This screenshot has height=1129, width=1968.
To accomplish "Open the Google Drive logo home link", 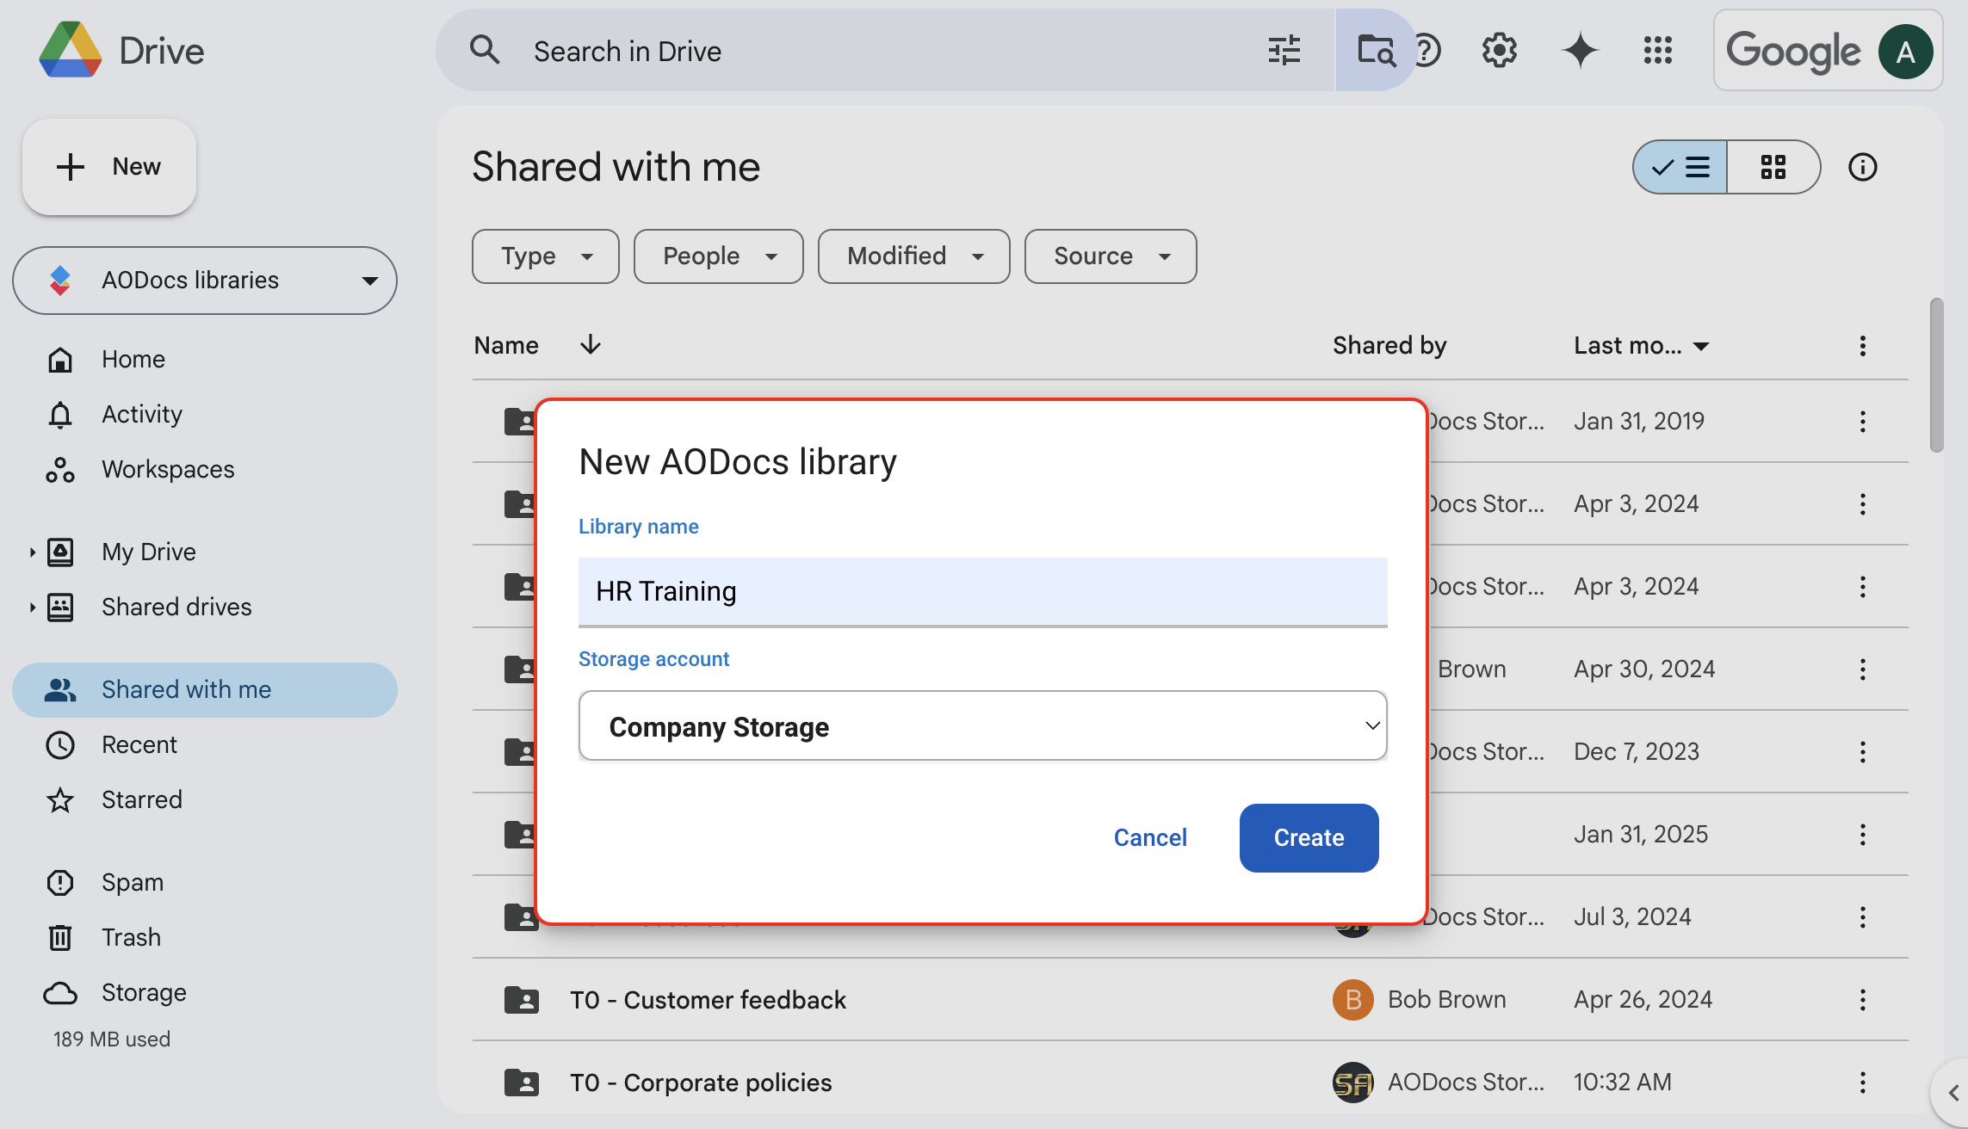I will click(121, 50).
